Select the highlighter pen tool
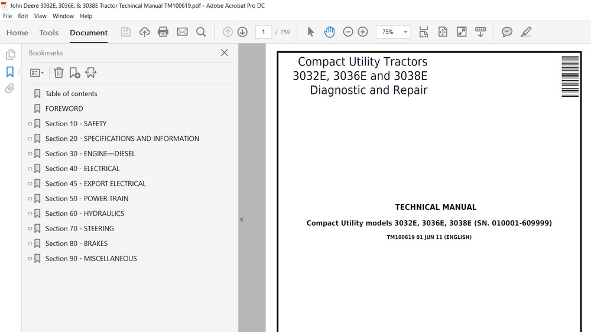This screenshot has height=332, width=591. coord(526,32)
